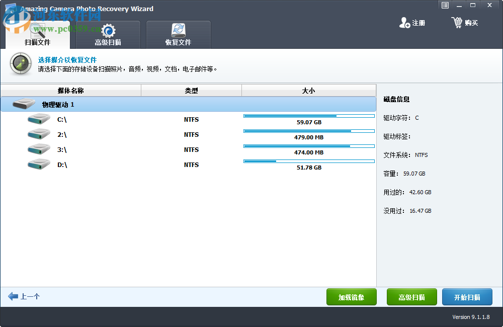Sort by the 大小 column header
Image resolution: width=503 pixels, height=327 pixels.
click(x=308, y=90)
